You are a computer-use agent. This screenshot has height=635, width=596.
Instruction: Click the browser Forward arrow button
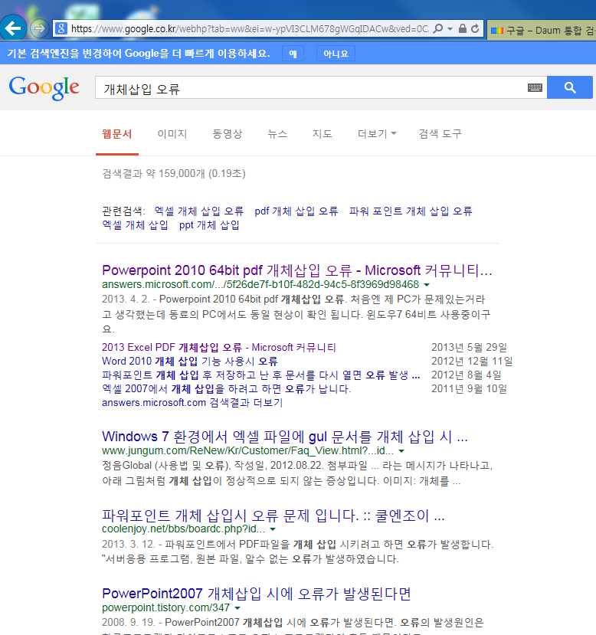39,28
